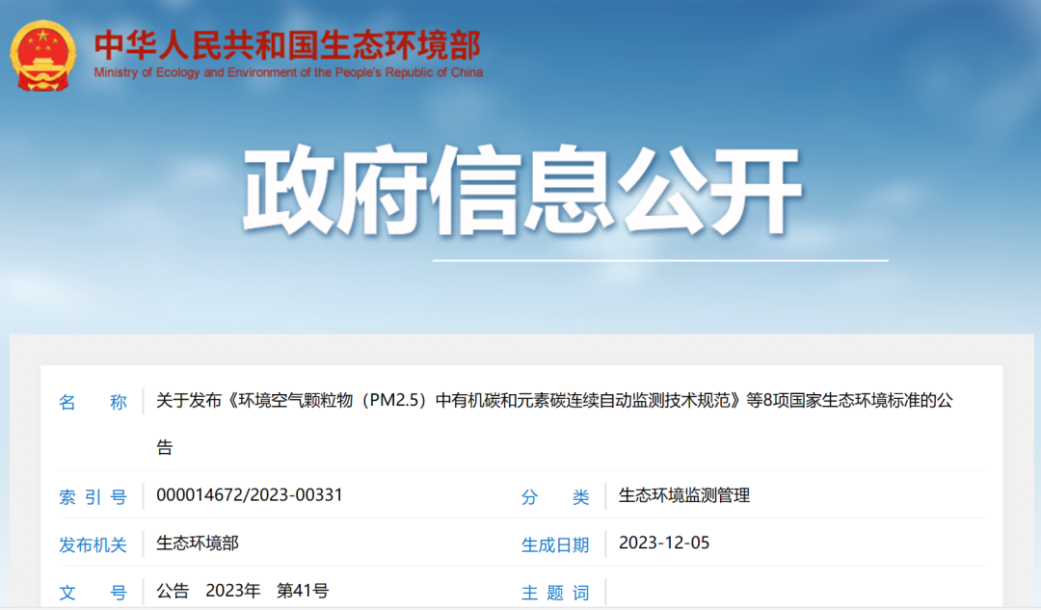Select the 生成日期 label
The height and width of the screenshot is (610, 1041).
pyautogui.click(x=555, y=544)
